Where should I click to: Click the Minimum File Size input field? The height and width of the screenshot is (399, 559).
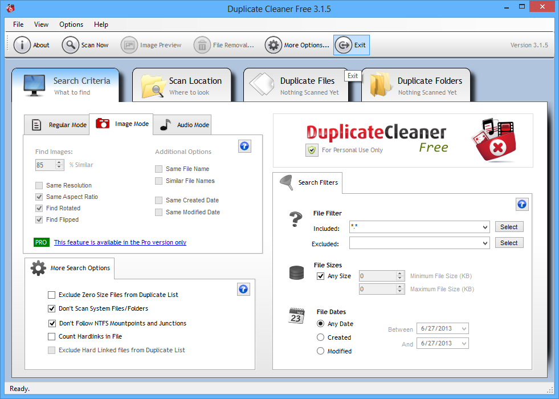(376, 275)
